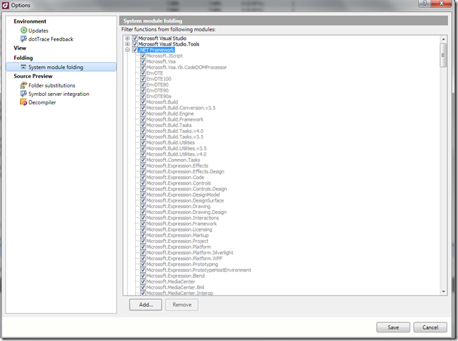Select the .NET Framework row label
Screen dimensions: 458x341
point(156,50)
